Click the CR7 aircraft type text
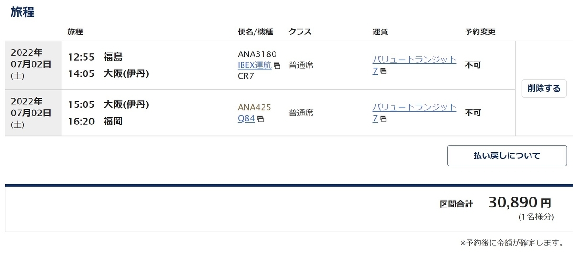The image size is (573, 259). [x=245, y=76]
